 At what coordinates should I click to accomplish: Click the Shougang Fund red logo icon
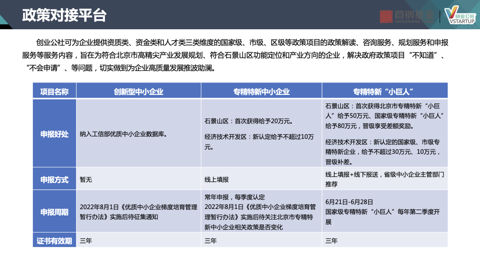386,16
